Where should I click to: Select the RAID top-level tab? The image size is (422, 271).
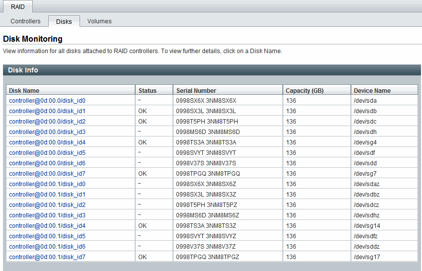click(x=18, y=7)
